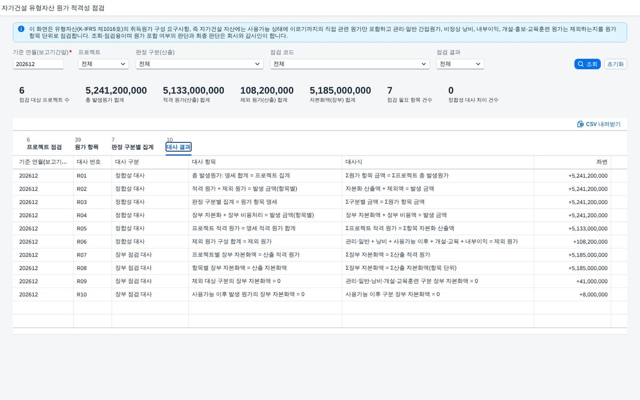Click '판정 구분 집계 = 원가 항목 명세' cell
Screen dimensions: 640x400
265,202
